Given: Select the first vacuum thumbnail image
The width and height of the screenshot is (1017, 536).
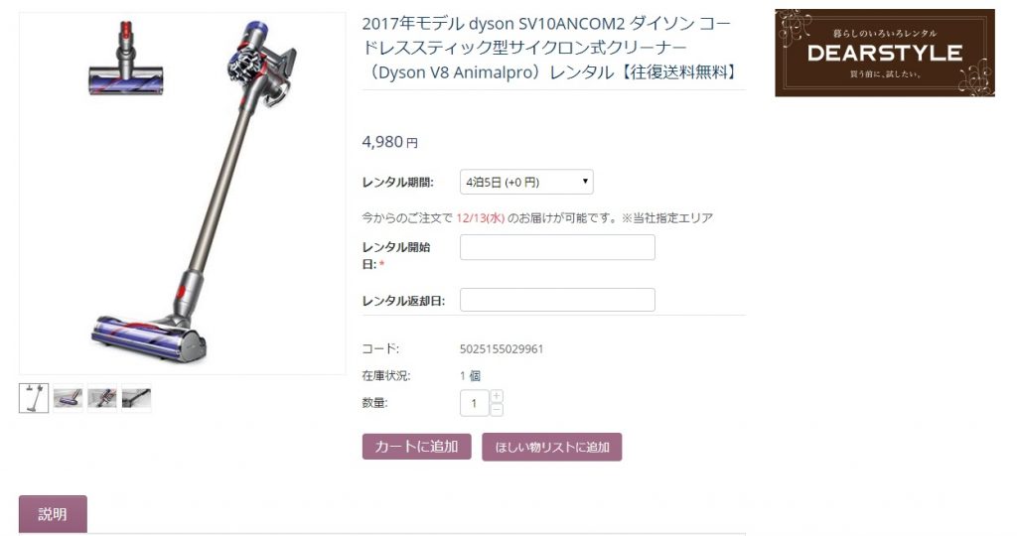Looking at the screenshot, I should coord(34,398).
